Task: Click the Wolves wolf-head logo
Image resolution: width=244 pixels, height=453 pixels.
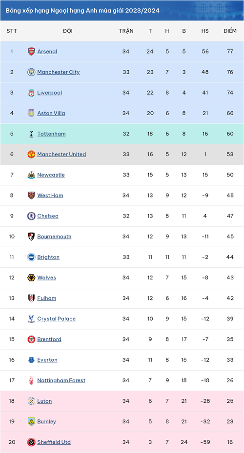Action: click(31, 277)
